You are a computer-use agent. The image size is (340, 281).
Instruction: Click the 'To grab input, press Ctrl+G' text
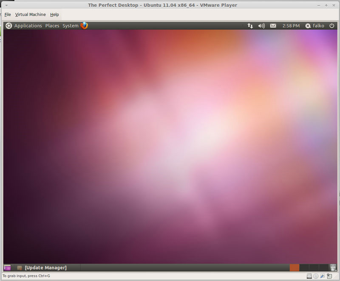point(26,276)
